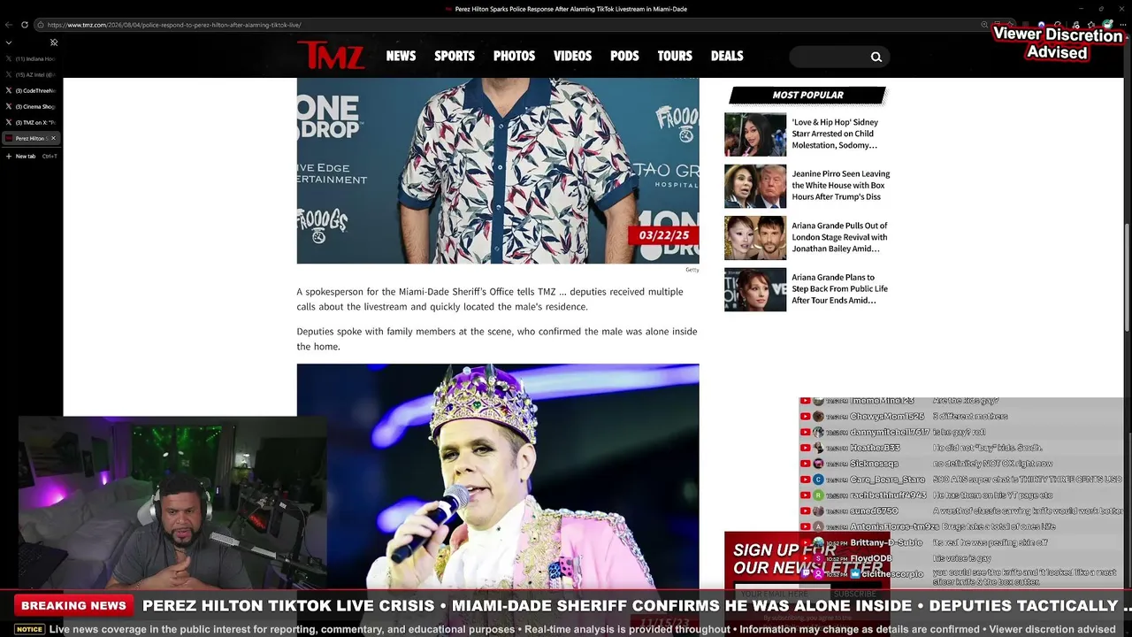Click the browser back arrow
The width and height of the screenshot is (1132, 637).
pos(9,25)
